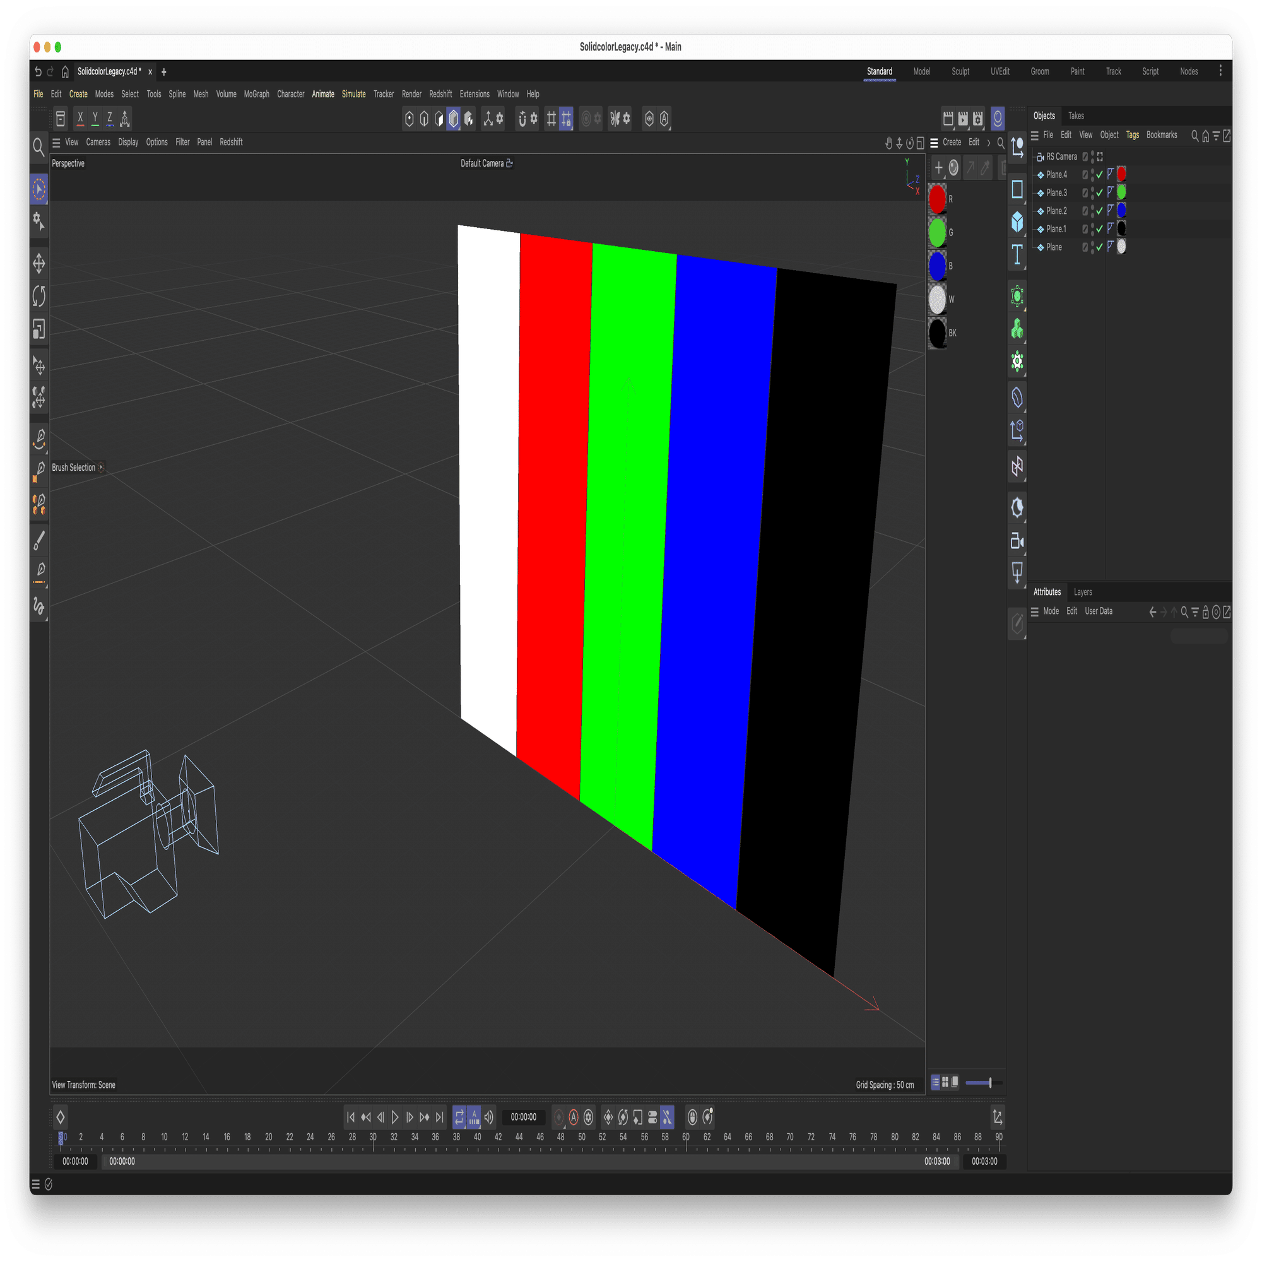The image size is (1262, 1262).
Task: Open the Cameras menu in the viewport
Action: 98,142
